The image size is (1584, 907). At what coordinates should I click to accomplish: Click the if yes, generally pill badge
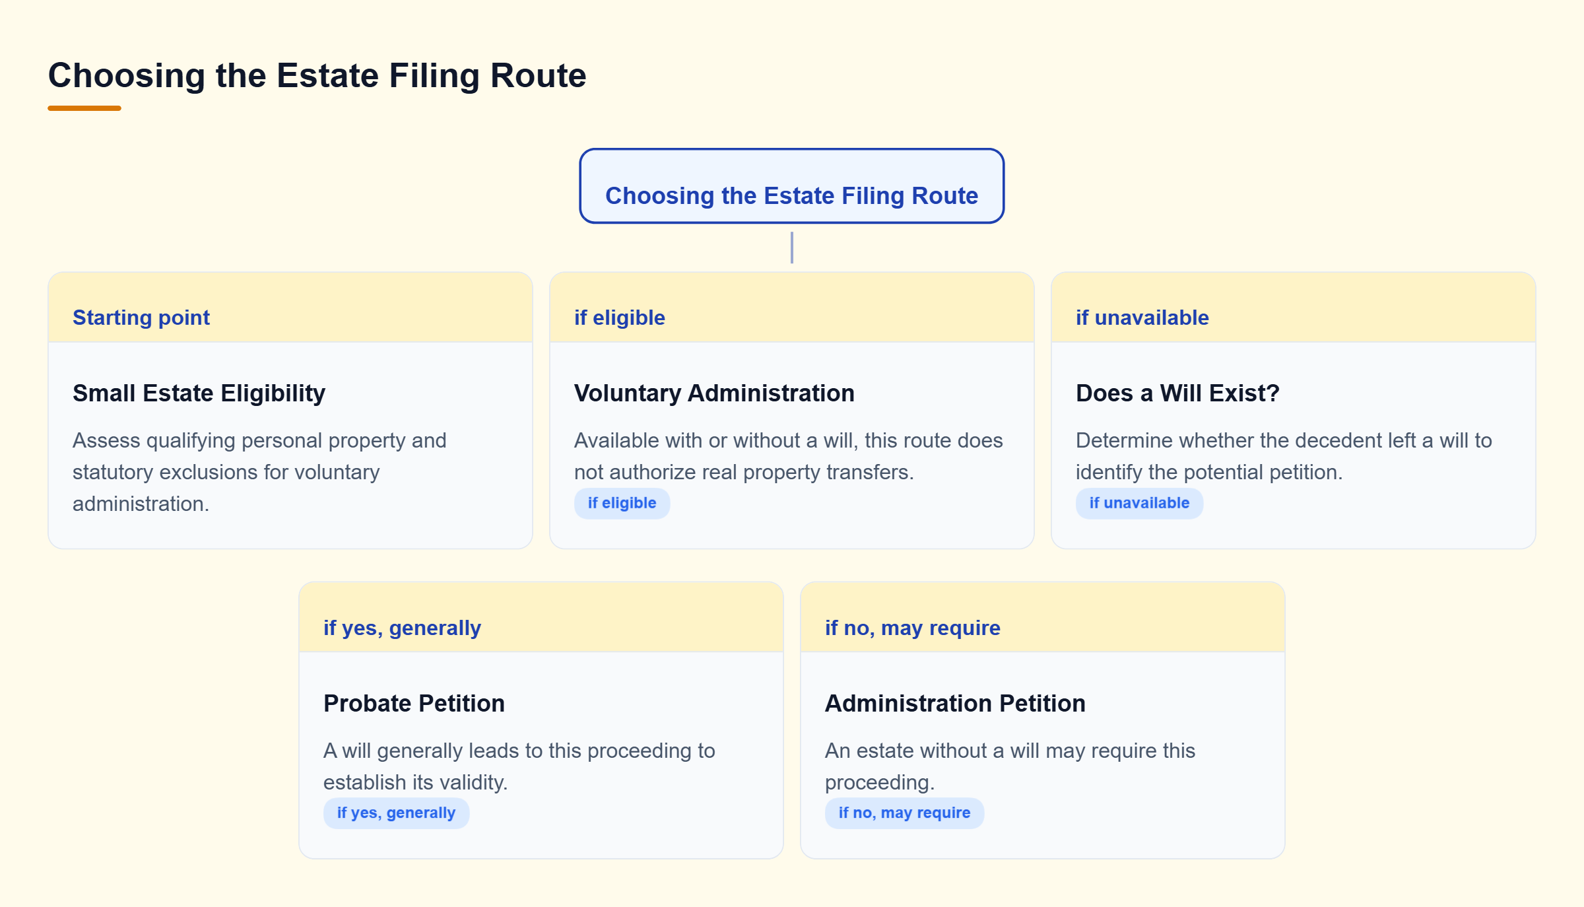point(396,813)
